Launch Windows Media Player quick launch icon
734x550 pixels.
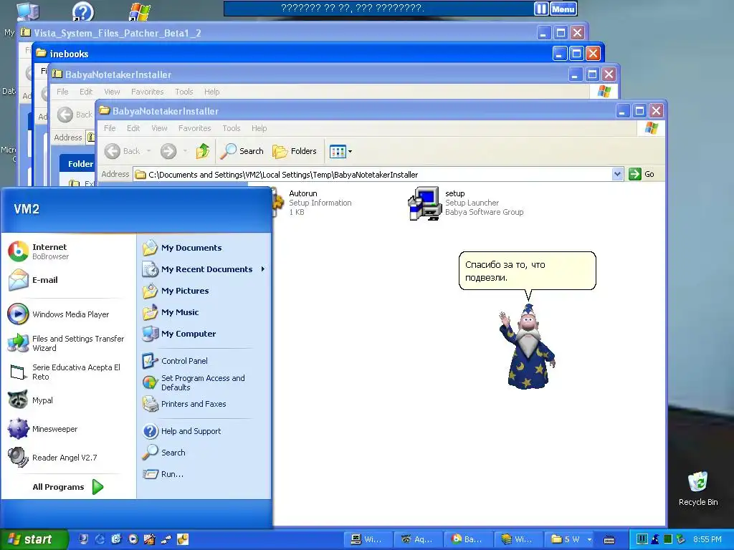(x=133, y=539)
